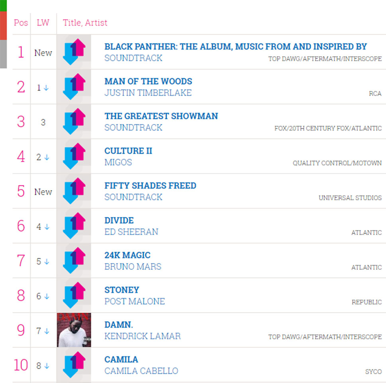Open the Camila album placeholder icon
386x383 pixels.
(x=74, y=365)
